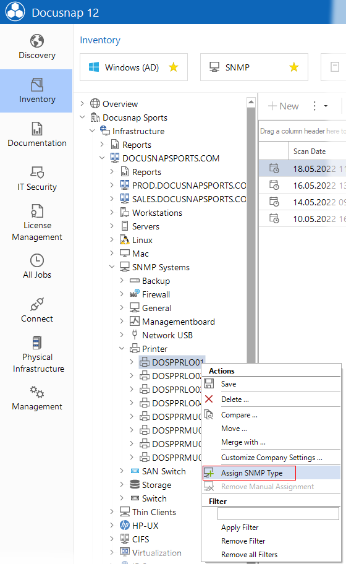
Task: Select the Thin Clients tree item
Action: click(x=148, y=512)
